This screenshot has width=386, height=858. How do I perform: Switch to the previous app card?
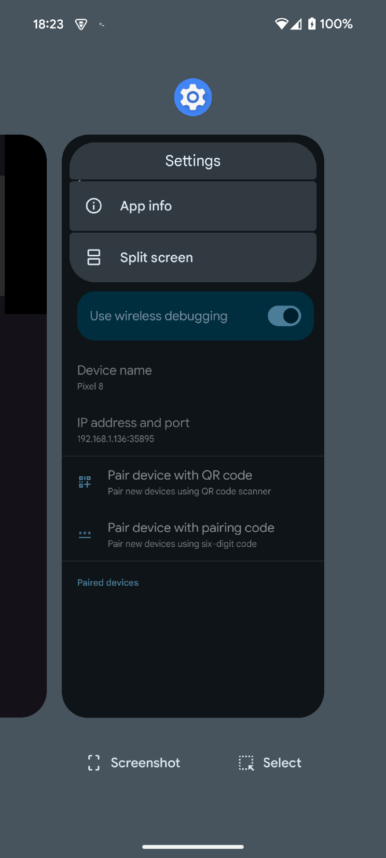pos(23,425)
